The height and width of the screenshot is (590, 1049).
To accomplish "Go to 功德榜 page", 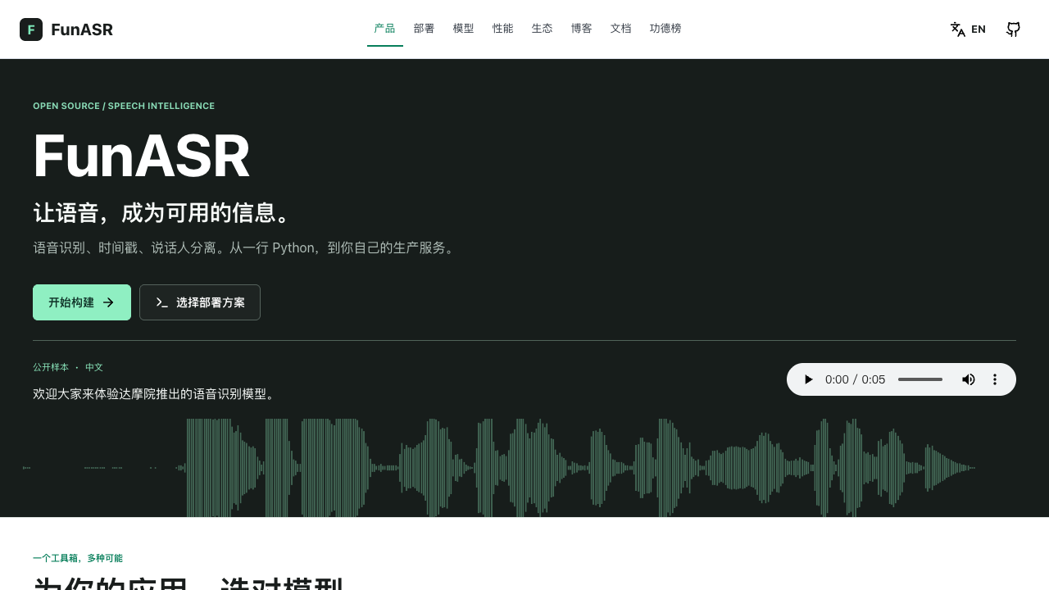I will click(665, 29).
